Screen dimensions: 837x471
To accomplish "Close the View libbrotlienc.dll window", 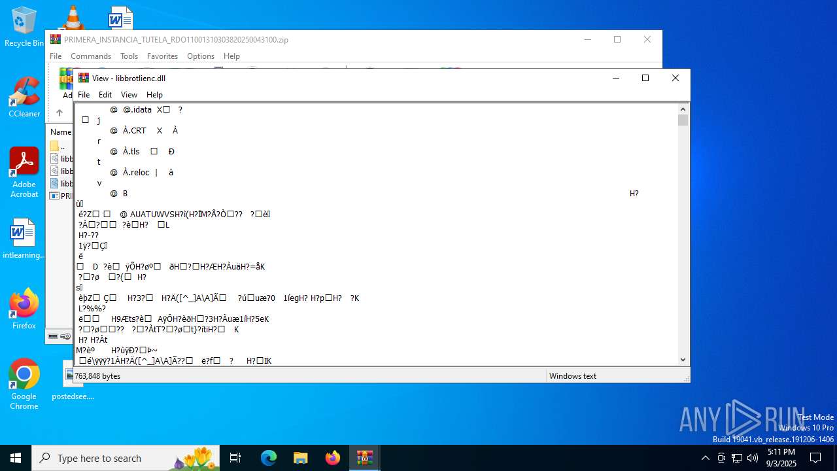I will (675, 78).
